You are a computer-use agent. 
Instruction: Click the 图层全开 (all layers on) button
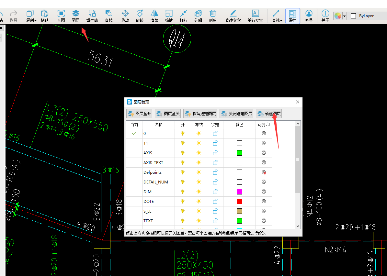pos(139,114)
